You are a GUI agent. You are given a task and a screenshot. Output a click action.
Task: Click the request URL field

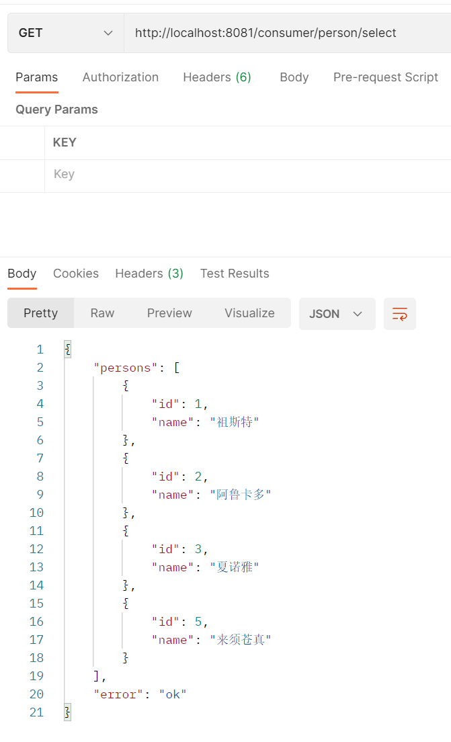pos(287,33)
